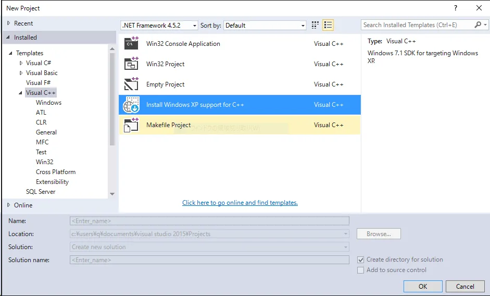Select the ATL category

[x=41, y=113]
